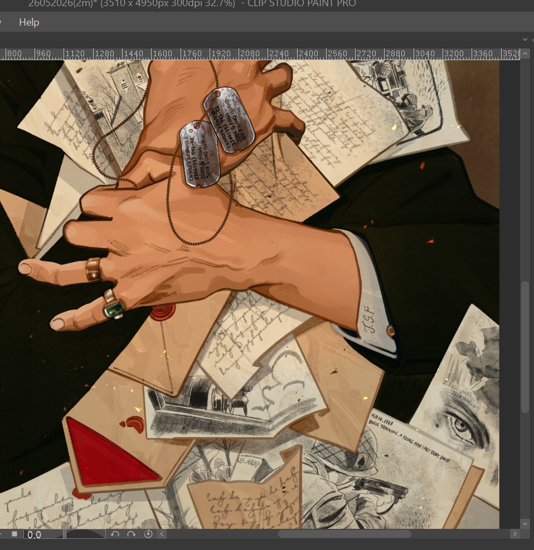Image resolution: width=534 pixels, height=550 pixels.
Task: Click the vertical scrollbar down arrow
Action: 525,524
